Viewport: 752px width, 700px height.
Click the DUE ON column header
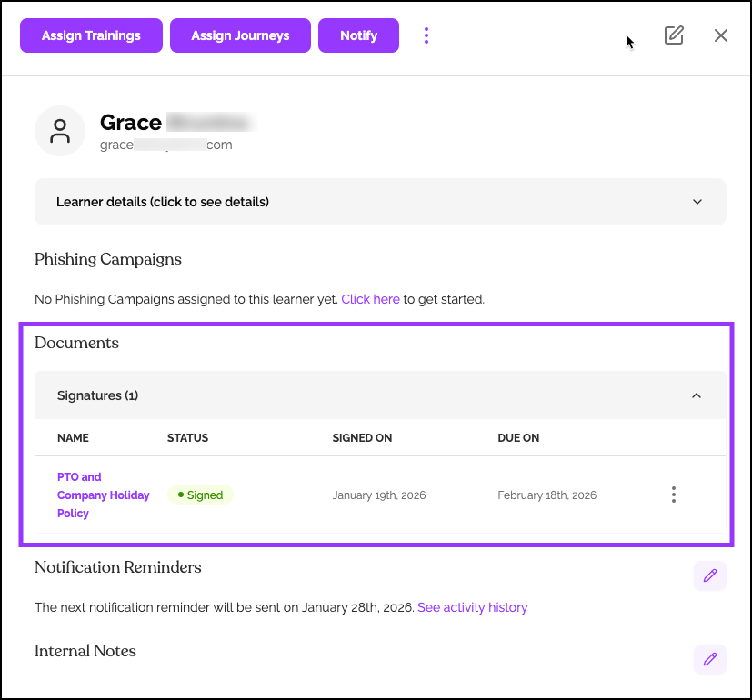[x=518, y=438]
